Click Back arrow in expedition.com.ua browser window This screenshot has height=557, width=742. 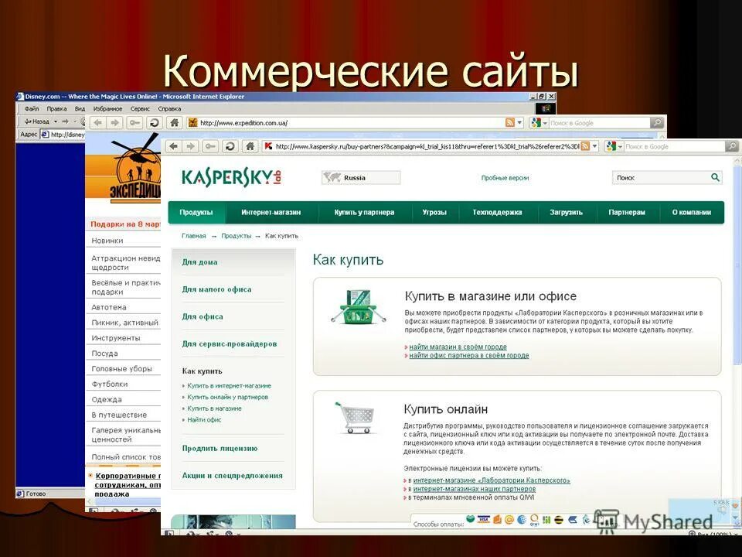[x=98, y=123]
